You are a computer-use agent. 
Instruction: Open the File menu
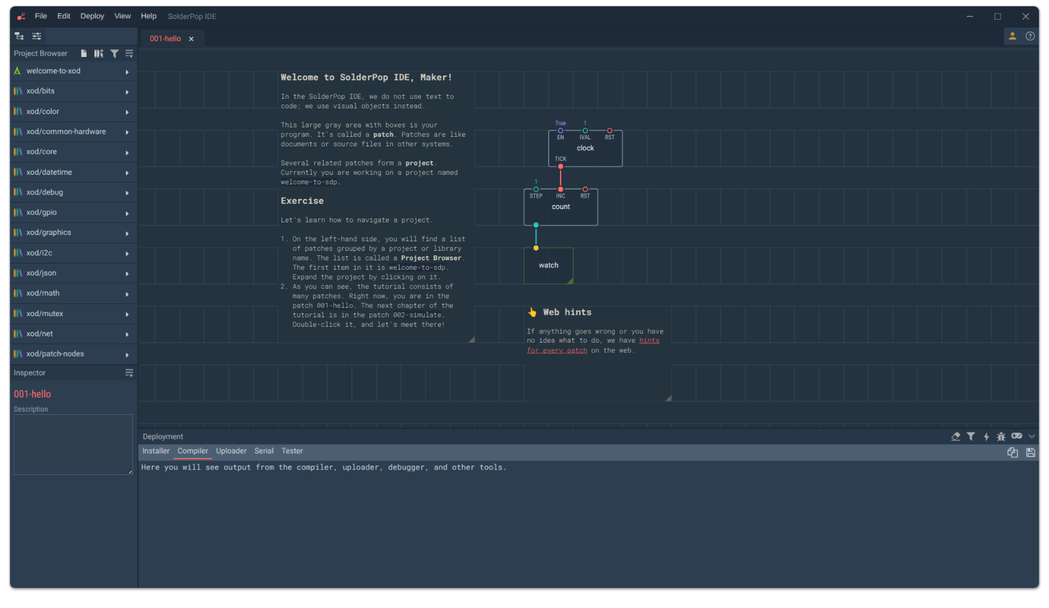click(x=41, y=16)
